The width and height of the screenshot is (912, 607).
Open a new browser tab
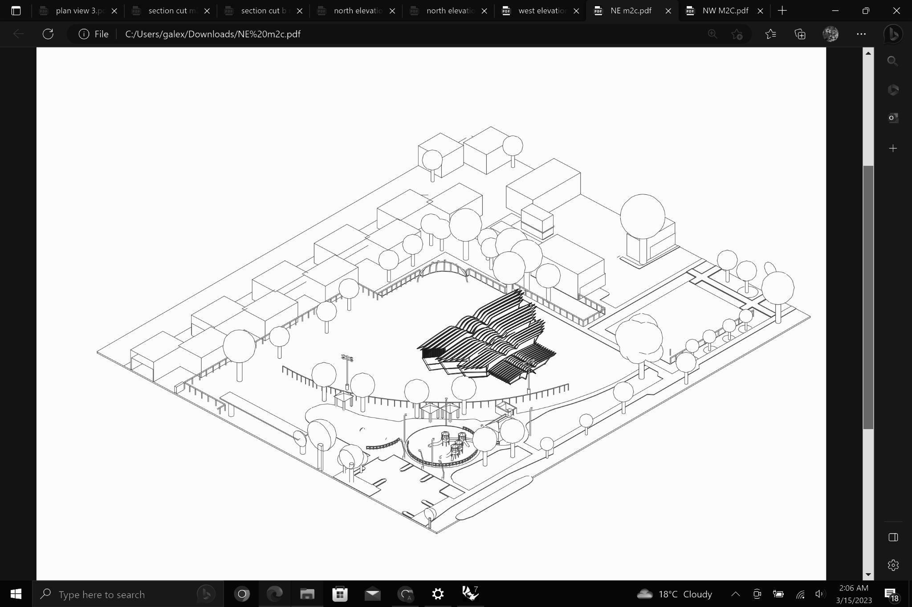point(782,11)
